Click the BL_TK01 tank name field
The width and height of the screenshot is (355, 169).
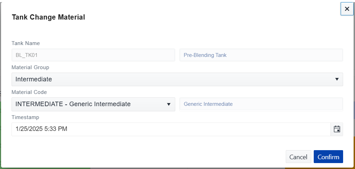[x=93, y=55]
